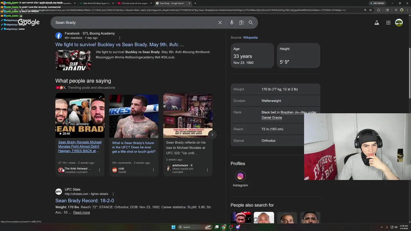Image resolution: width=411 pixels, height=231 pixels.
Task: Open Brady vs Buckley X post thumbnail
Action: [188, 116]
